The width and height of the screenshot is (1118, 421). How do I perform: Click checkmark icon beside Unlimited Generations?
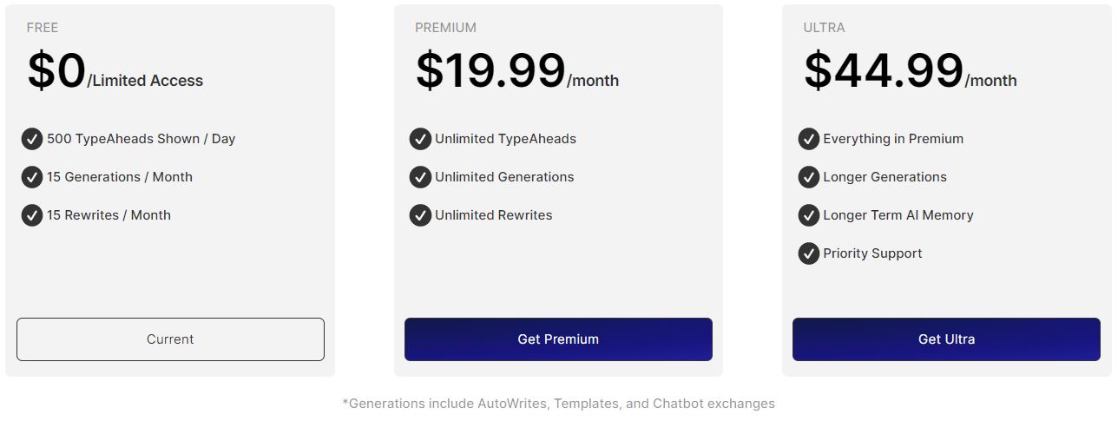coord(420,177)
